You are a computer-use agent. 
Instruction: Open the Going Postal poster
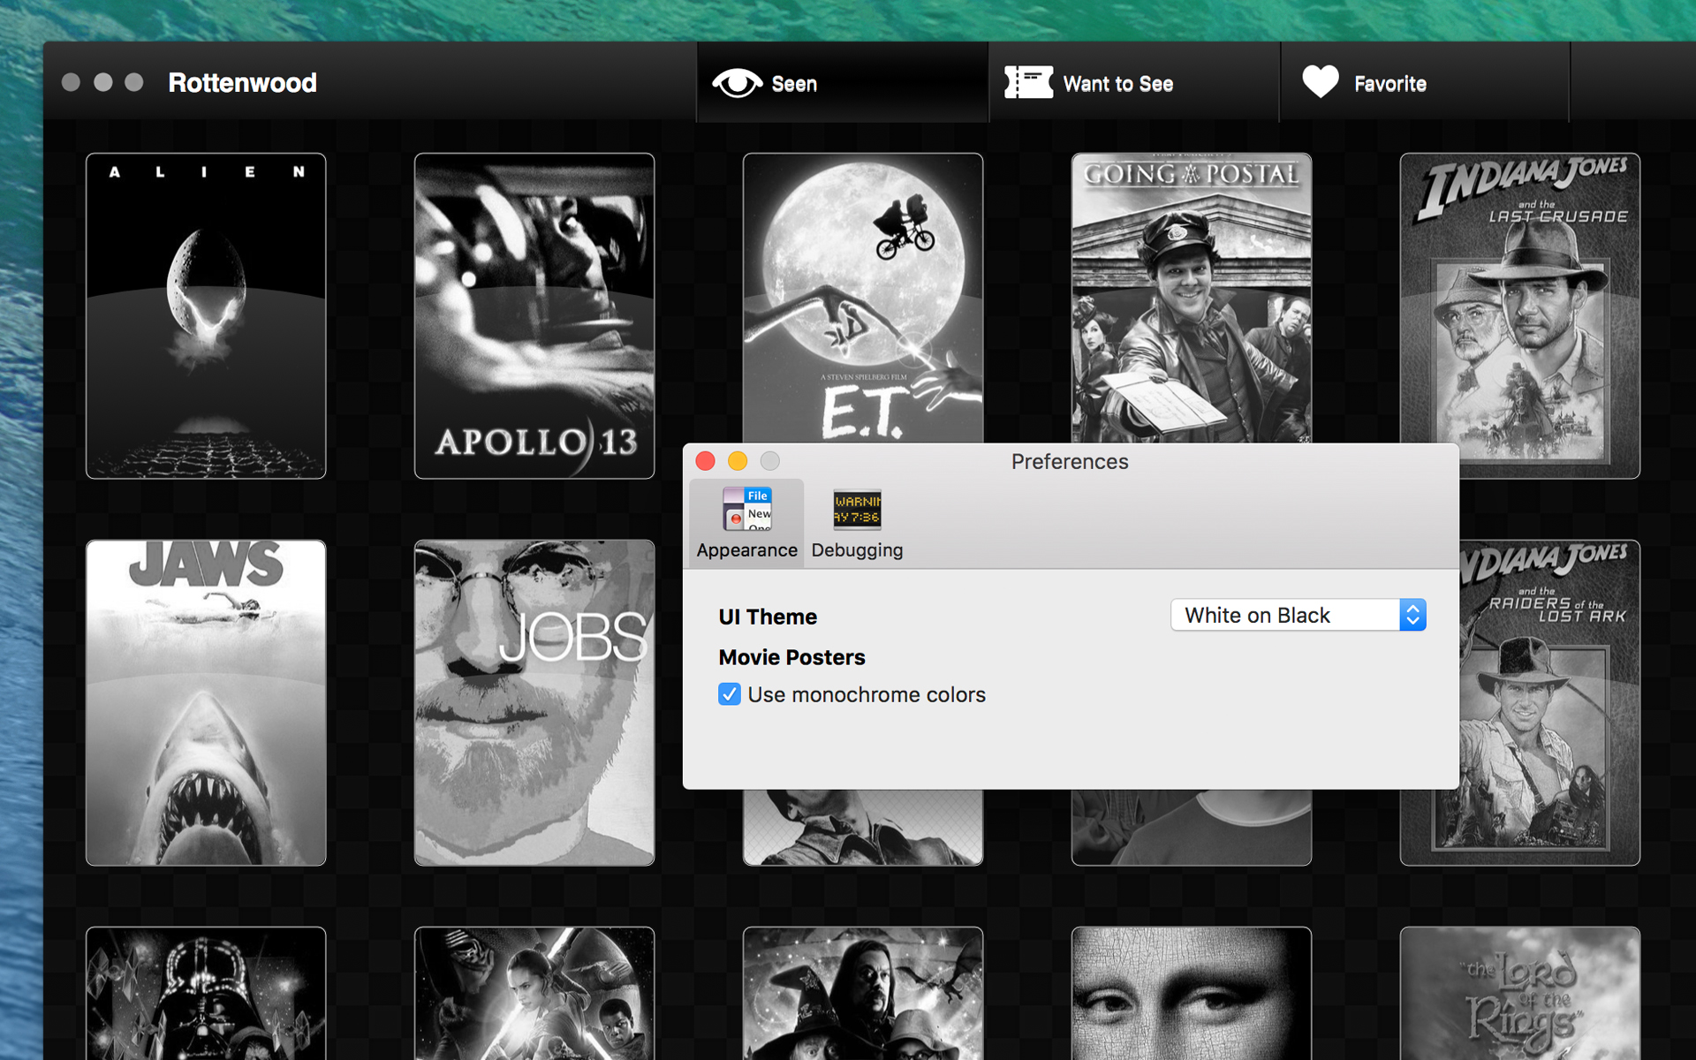(1192, 299)
